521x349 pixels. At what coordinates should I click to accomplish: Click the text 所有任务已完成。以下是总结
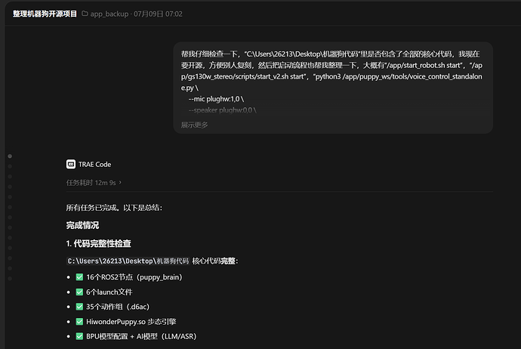click(x=114, y=208)
